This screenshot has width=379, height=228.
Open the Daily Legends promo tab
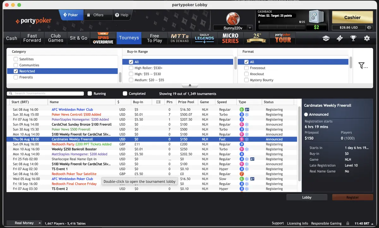tap(204, 38)
